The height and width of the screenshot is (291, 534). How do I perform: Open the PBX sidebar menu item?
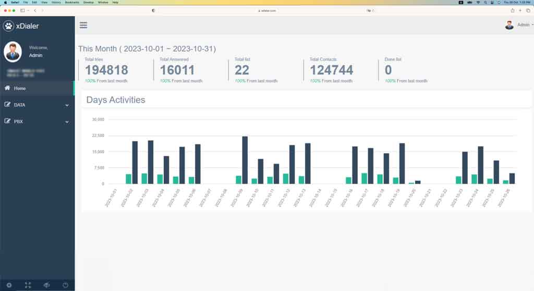coord(37,121)
